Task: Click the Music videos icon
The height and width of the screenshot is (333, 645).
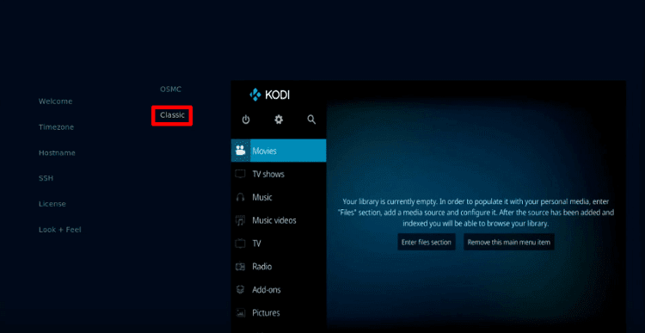Action: [x=240, y=220]
